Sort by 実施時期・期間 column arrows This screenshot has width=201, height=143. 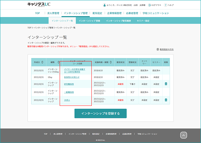pos(111,62)
